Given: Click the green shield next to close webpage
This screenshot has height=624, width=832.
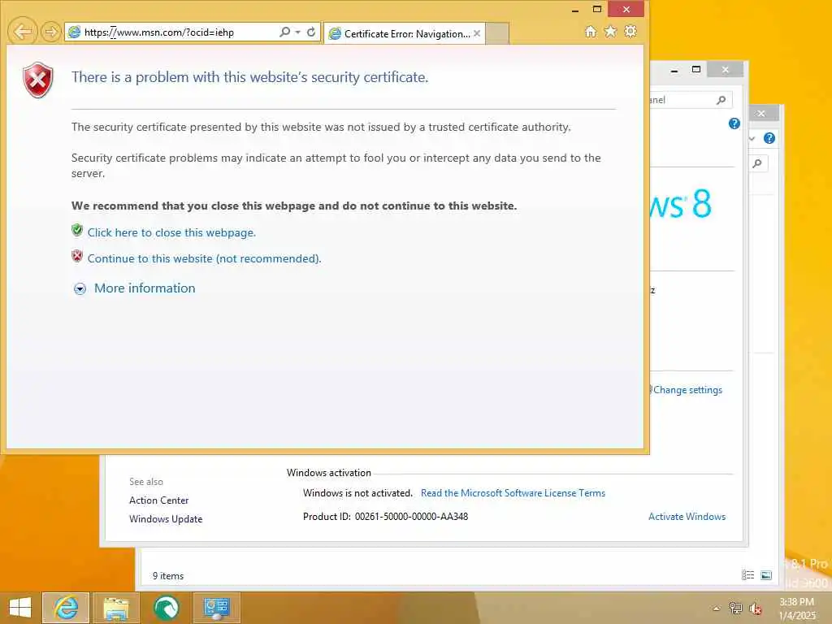Looking at the screenshot, I should click(x=77, y=230).
